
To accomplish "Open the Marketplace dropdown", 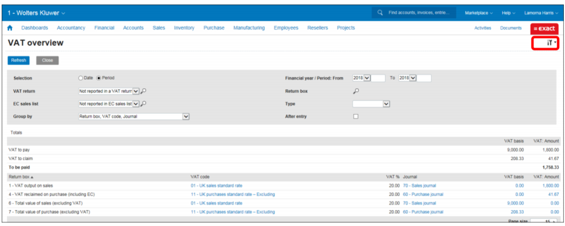I will tap(478, 13).
